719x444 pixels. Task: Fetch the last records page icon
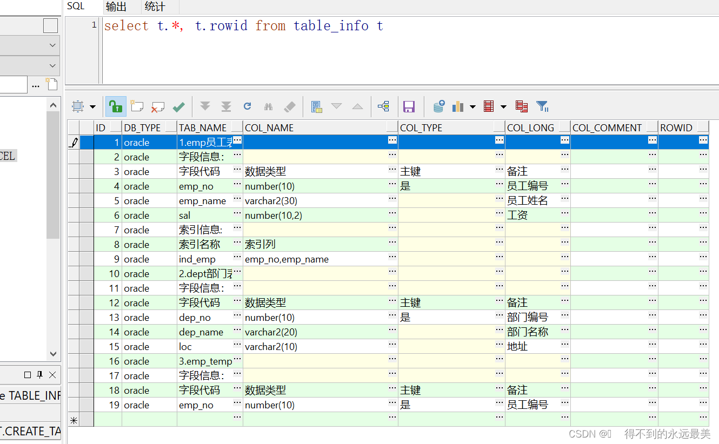226,106
